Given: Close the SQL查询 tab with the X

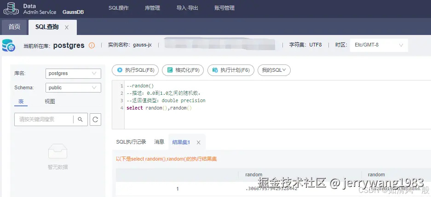Looking at the screenshot, I should [67, 27].
